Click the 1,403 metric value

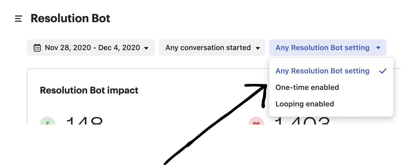point(302,121)
